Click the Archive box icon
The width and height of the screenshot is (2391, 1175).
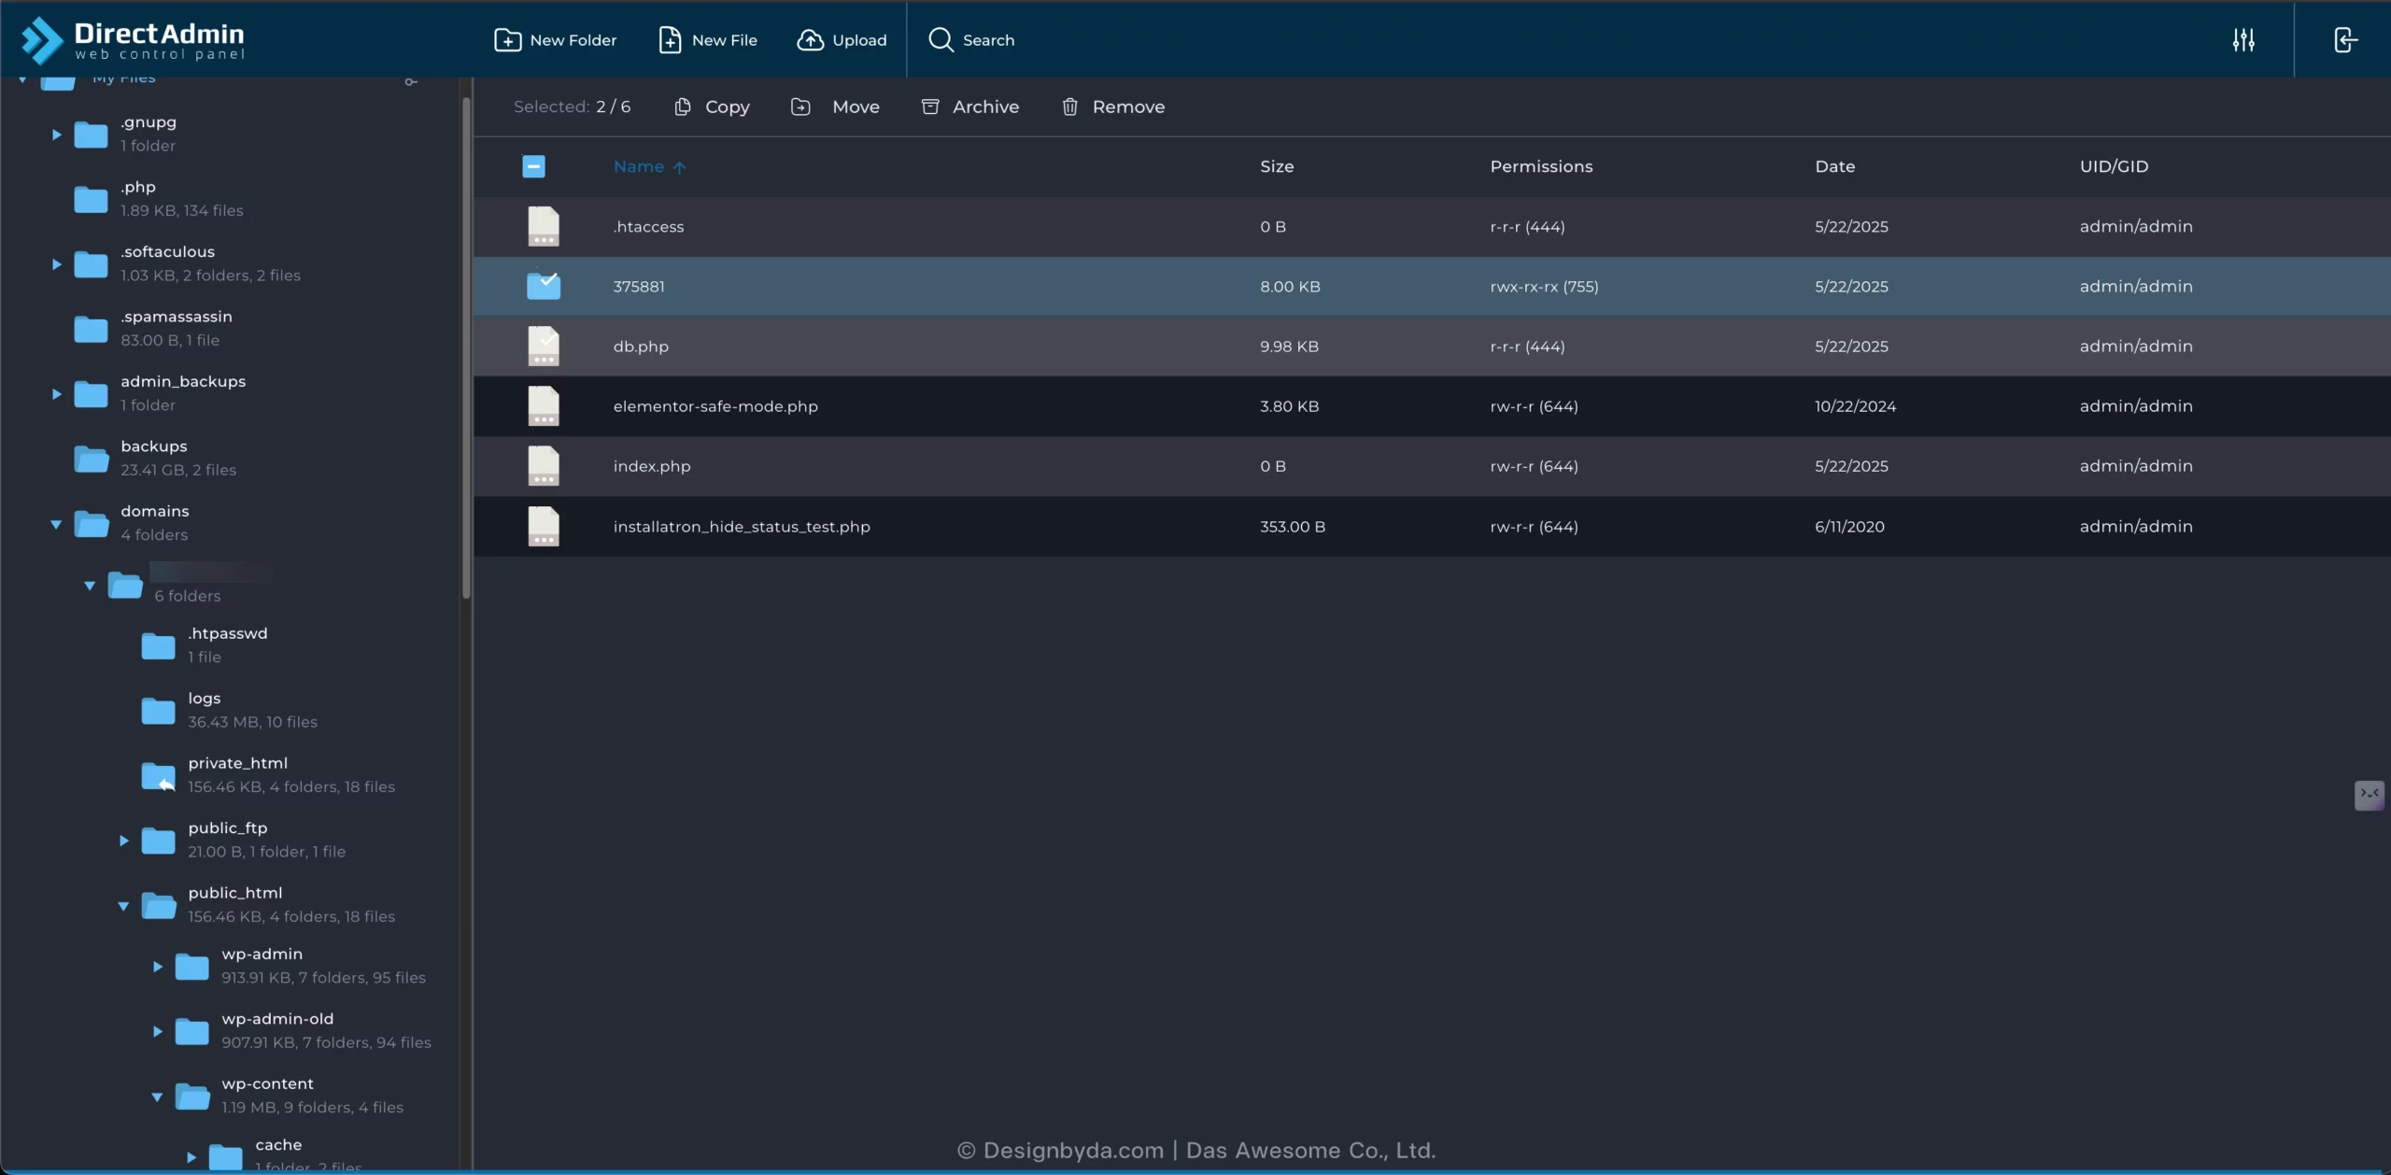tap(930, 106)
